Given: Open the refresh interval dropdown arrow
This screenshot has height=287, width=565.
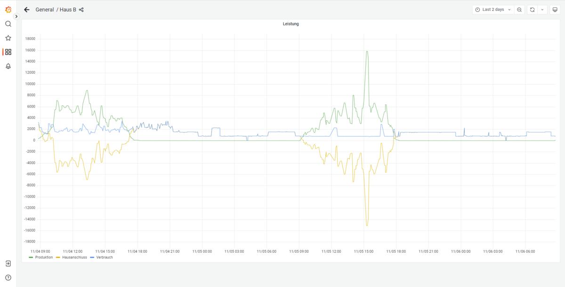Looking at the screenshot, I should [542, 10].
